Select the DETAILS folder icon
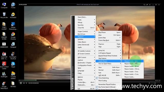Screen dimensions: 164x92 [13, 85]
